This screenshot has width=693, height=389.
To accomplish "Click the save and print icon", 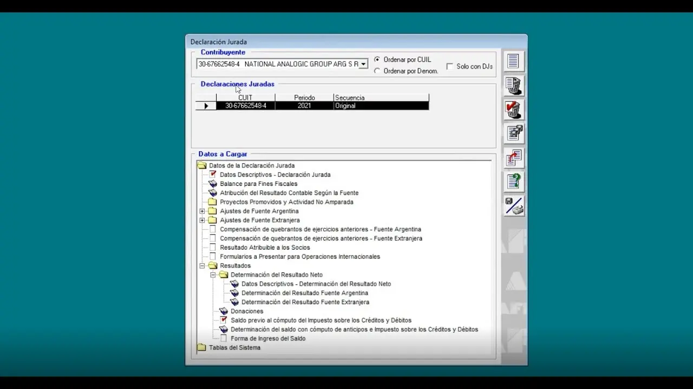I will click(513, 206).
